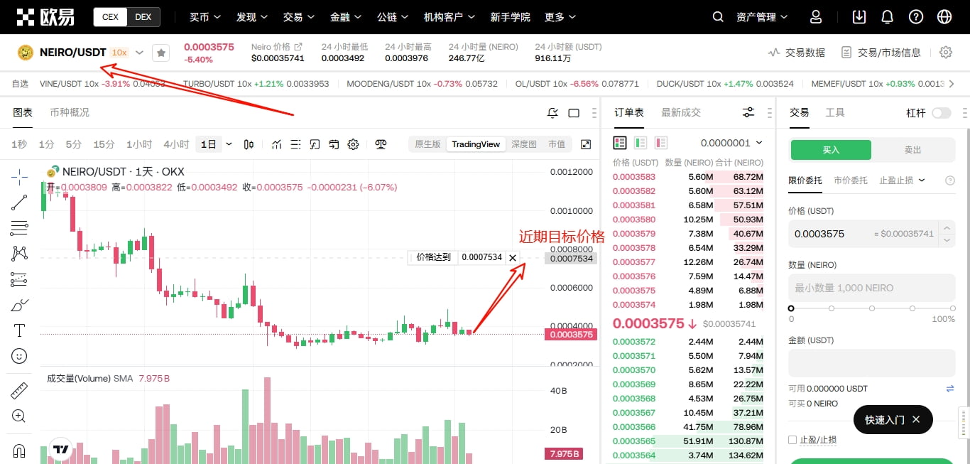Enable the 止盈/止损 checkbox
Image resolution: width=970 pixels, height=464 pixels.
(x=793, y=439)
